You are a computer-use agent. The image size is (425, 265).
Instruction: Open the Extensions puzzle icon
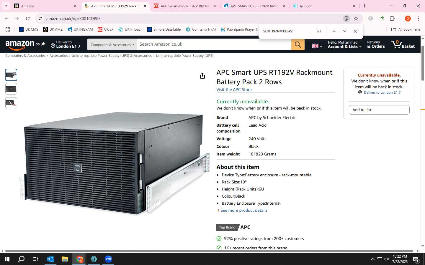[392, 19]
